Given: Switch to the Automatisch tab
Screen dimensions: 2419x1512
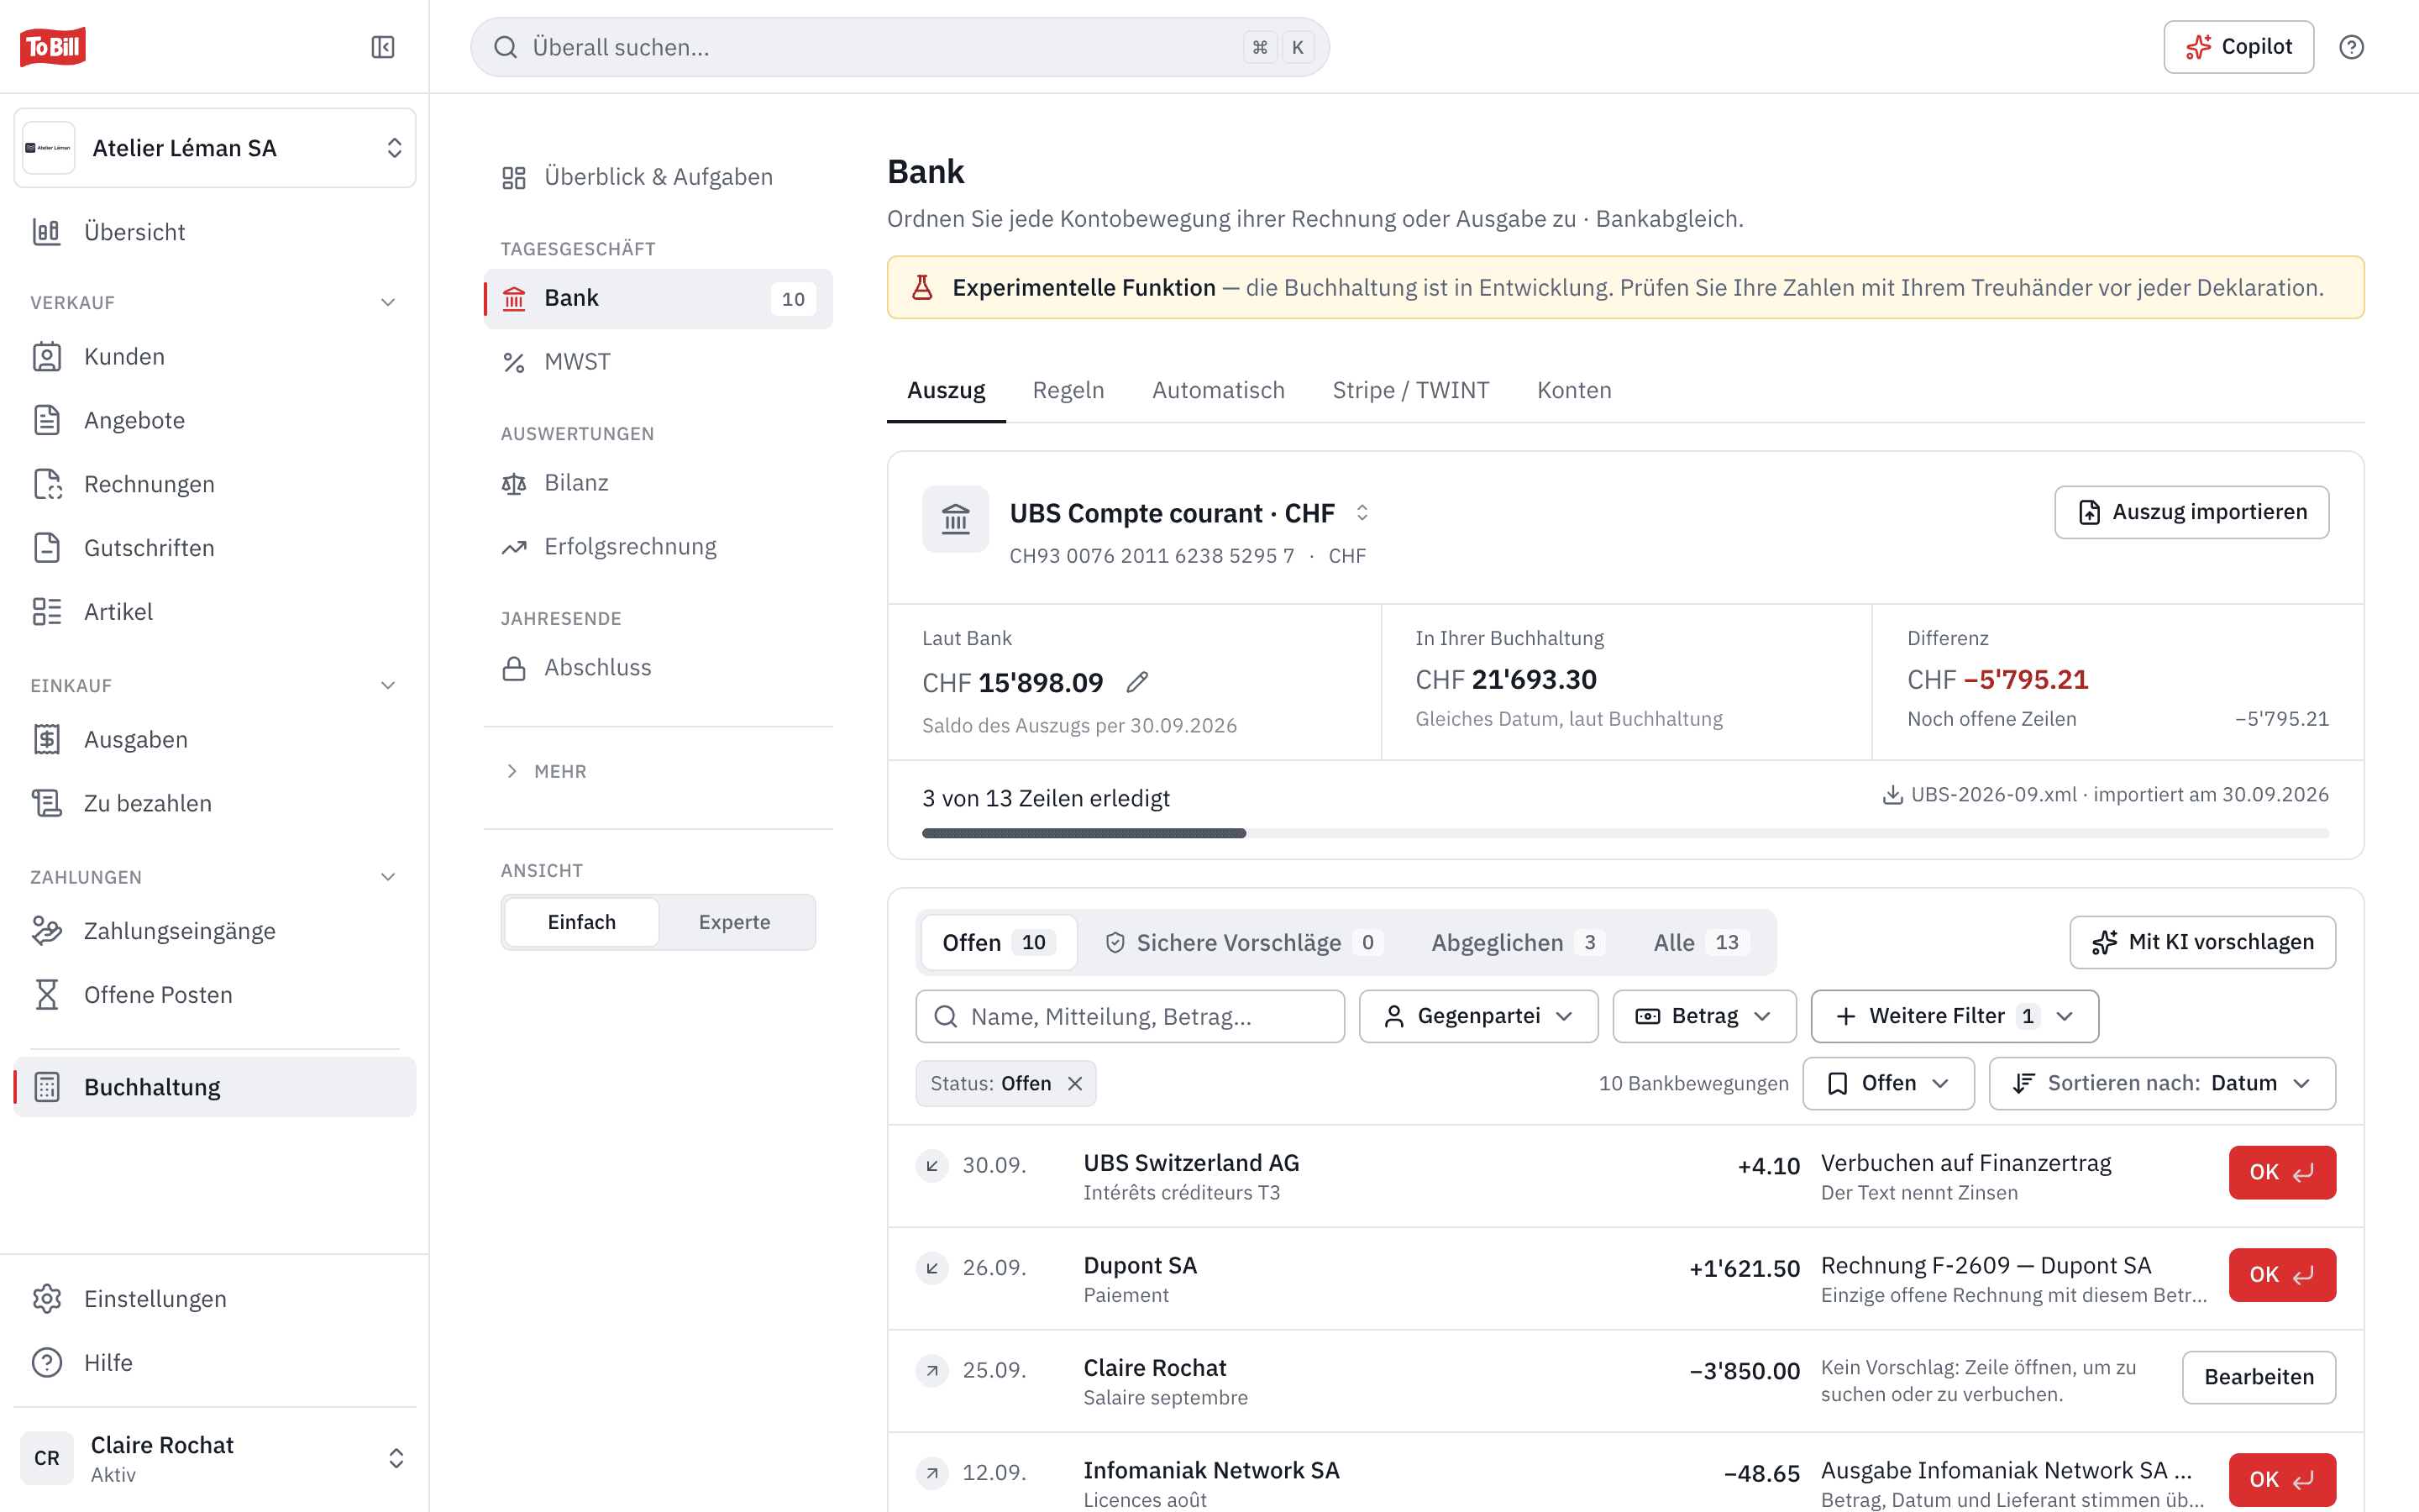Looking at the screenshot, I should pos(1218,390).
